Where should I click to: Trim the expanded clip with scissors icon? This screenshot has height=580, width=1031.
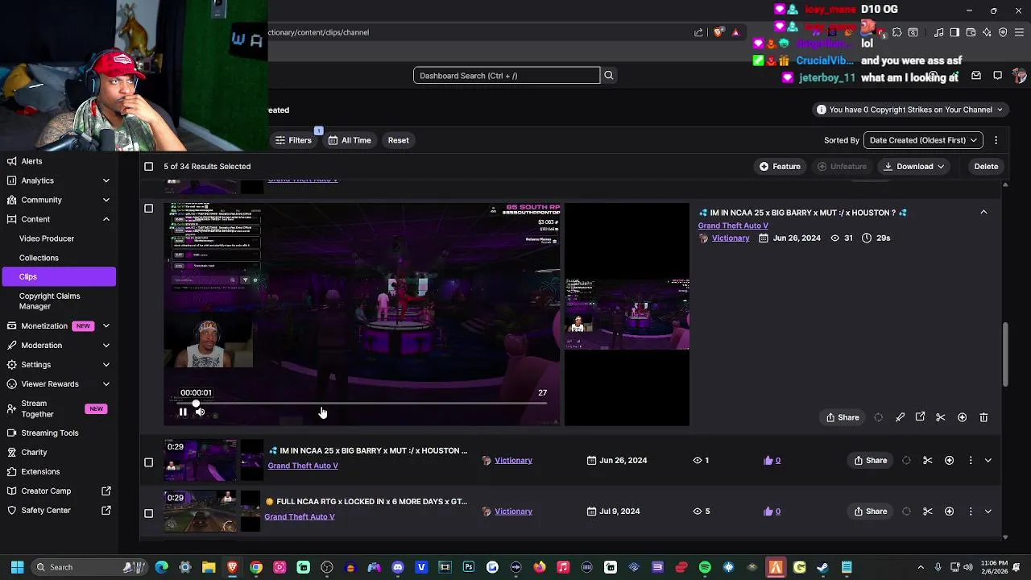(x=940, y=417)
